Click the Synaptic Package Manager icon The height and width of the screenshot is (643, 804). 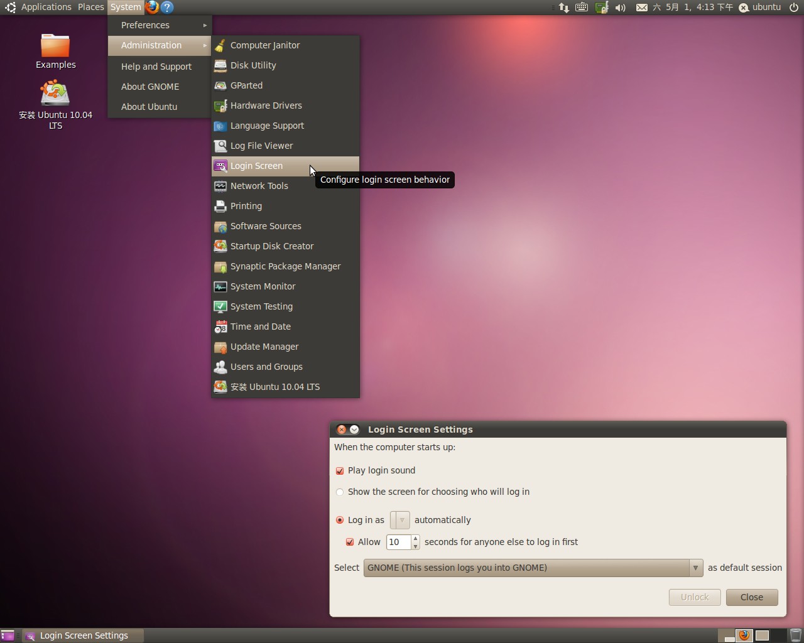tap(220, 266)
